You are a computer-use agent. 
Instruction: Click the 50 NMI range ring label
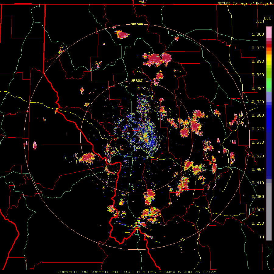tap(137, 80)
